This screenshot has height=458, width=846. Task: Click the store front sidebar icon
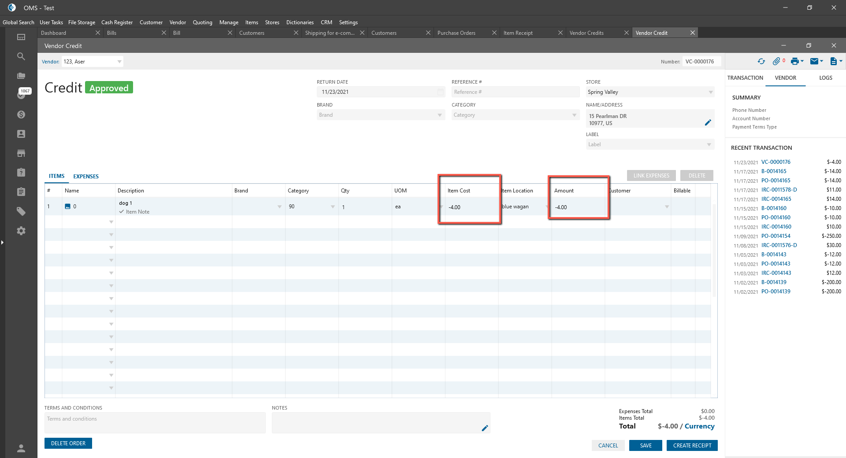click(x=21, y=153)
